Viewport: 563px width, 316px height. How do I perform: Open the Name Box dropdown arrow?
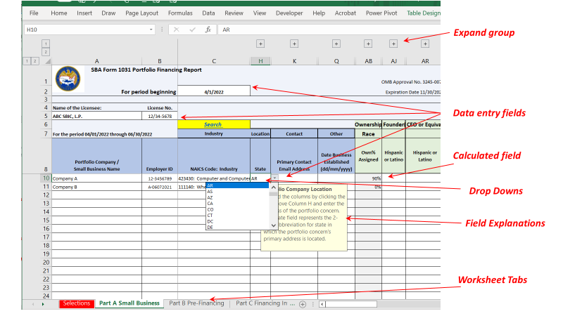pos(152,30)
